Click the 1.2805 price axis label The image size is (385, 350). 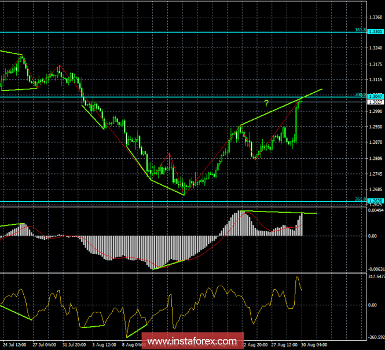376,159
